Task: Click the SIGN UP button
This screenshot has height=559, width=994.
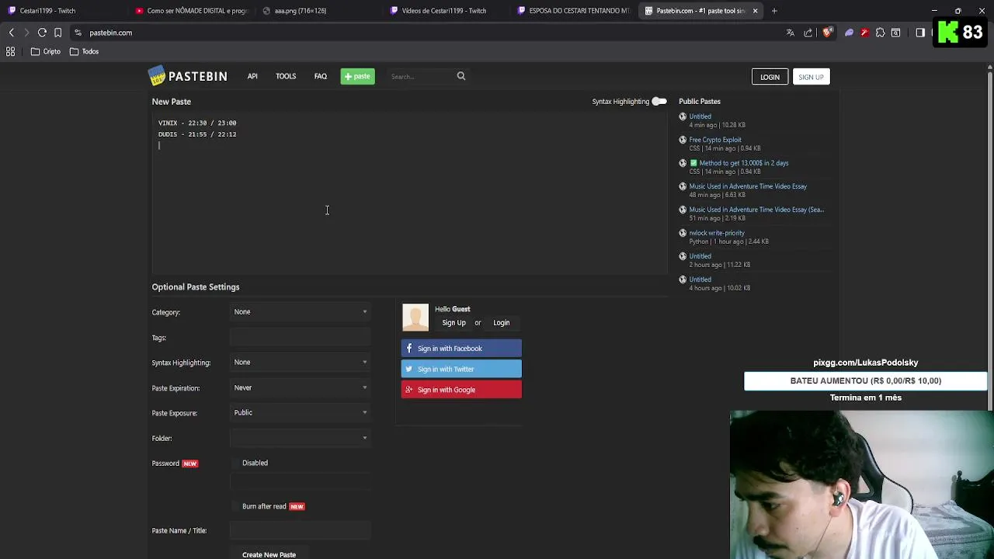Action: [x=811, y=77]
